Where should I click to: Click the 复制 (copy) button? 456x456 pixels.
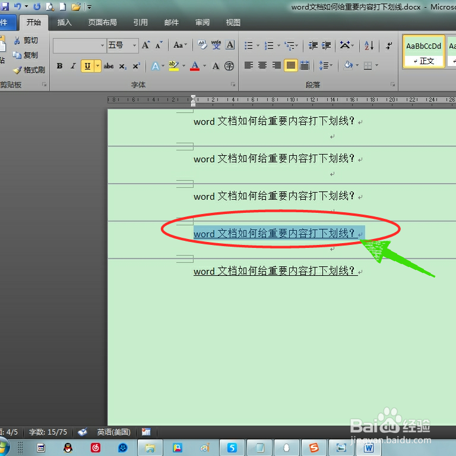click(x=26, y=55)
